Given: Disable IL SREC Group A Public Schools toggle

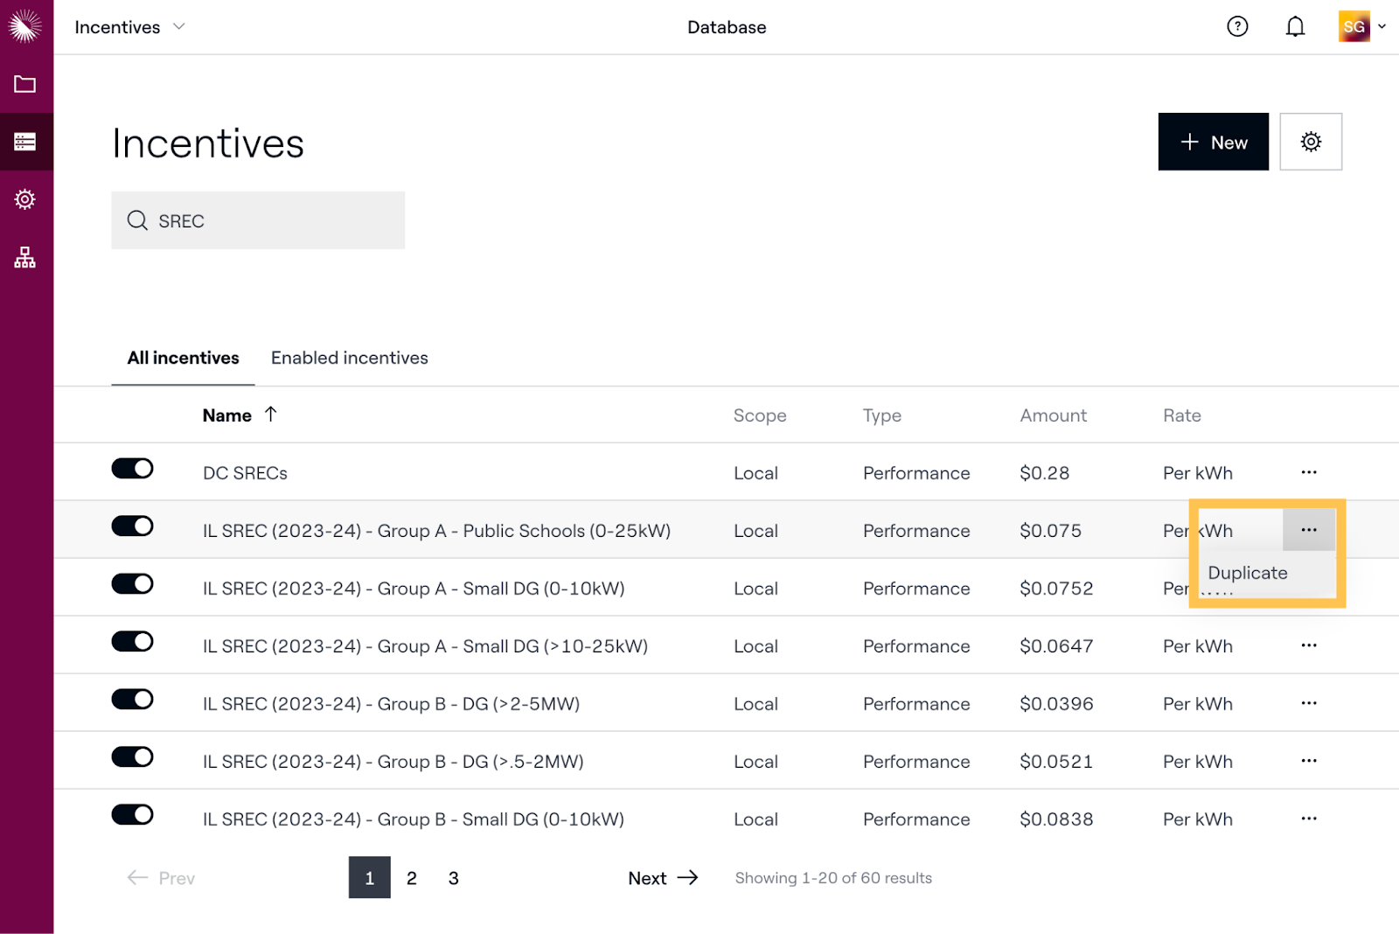Looking at the screenshot, I should tap(132, 526).
